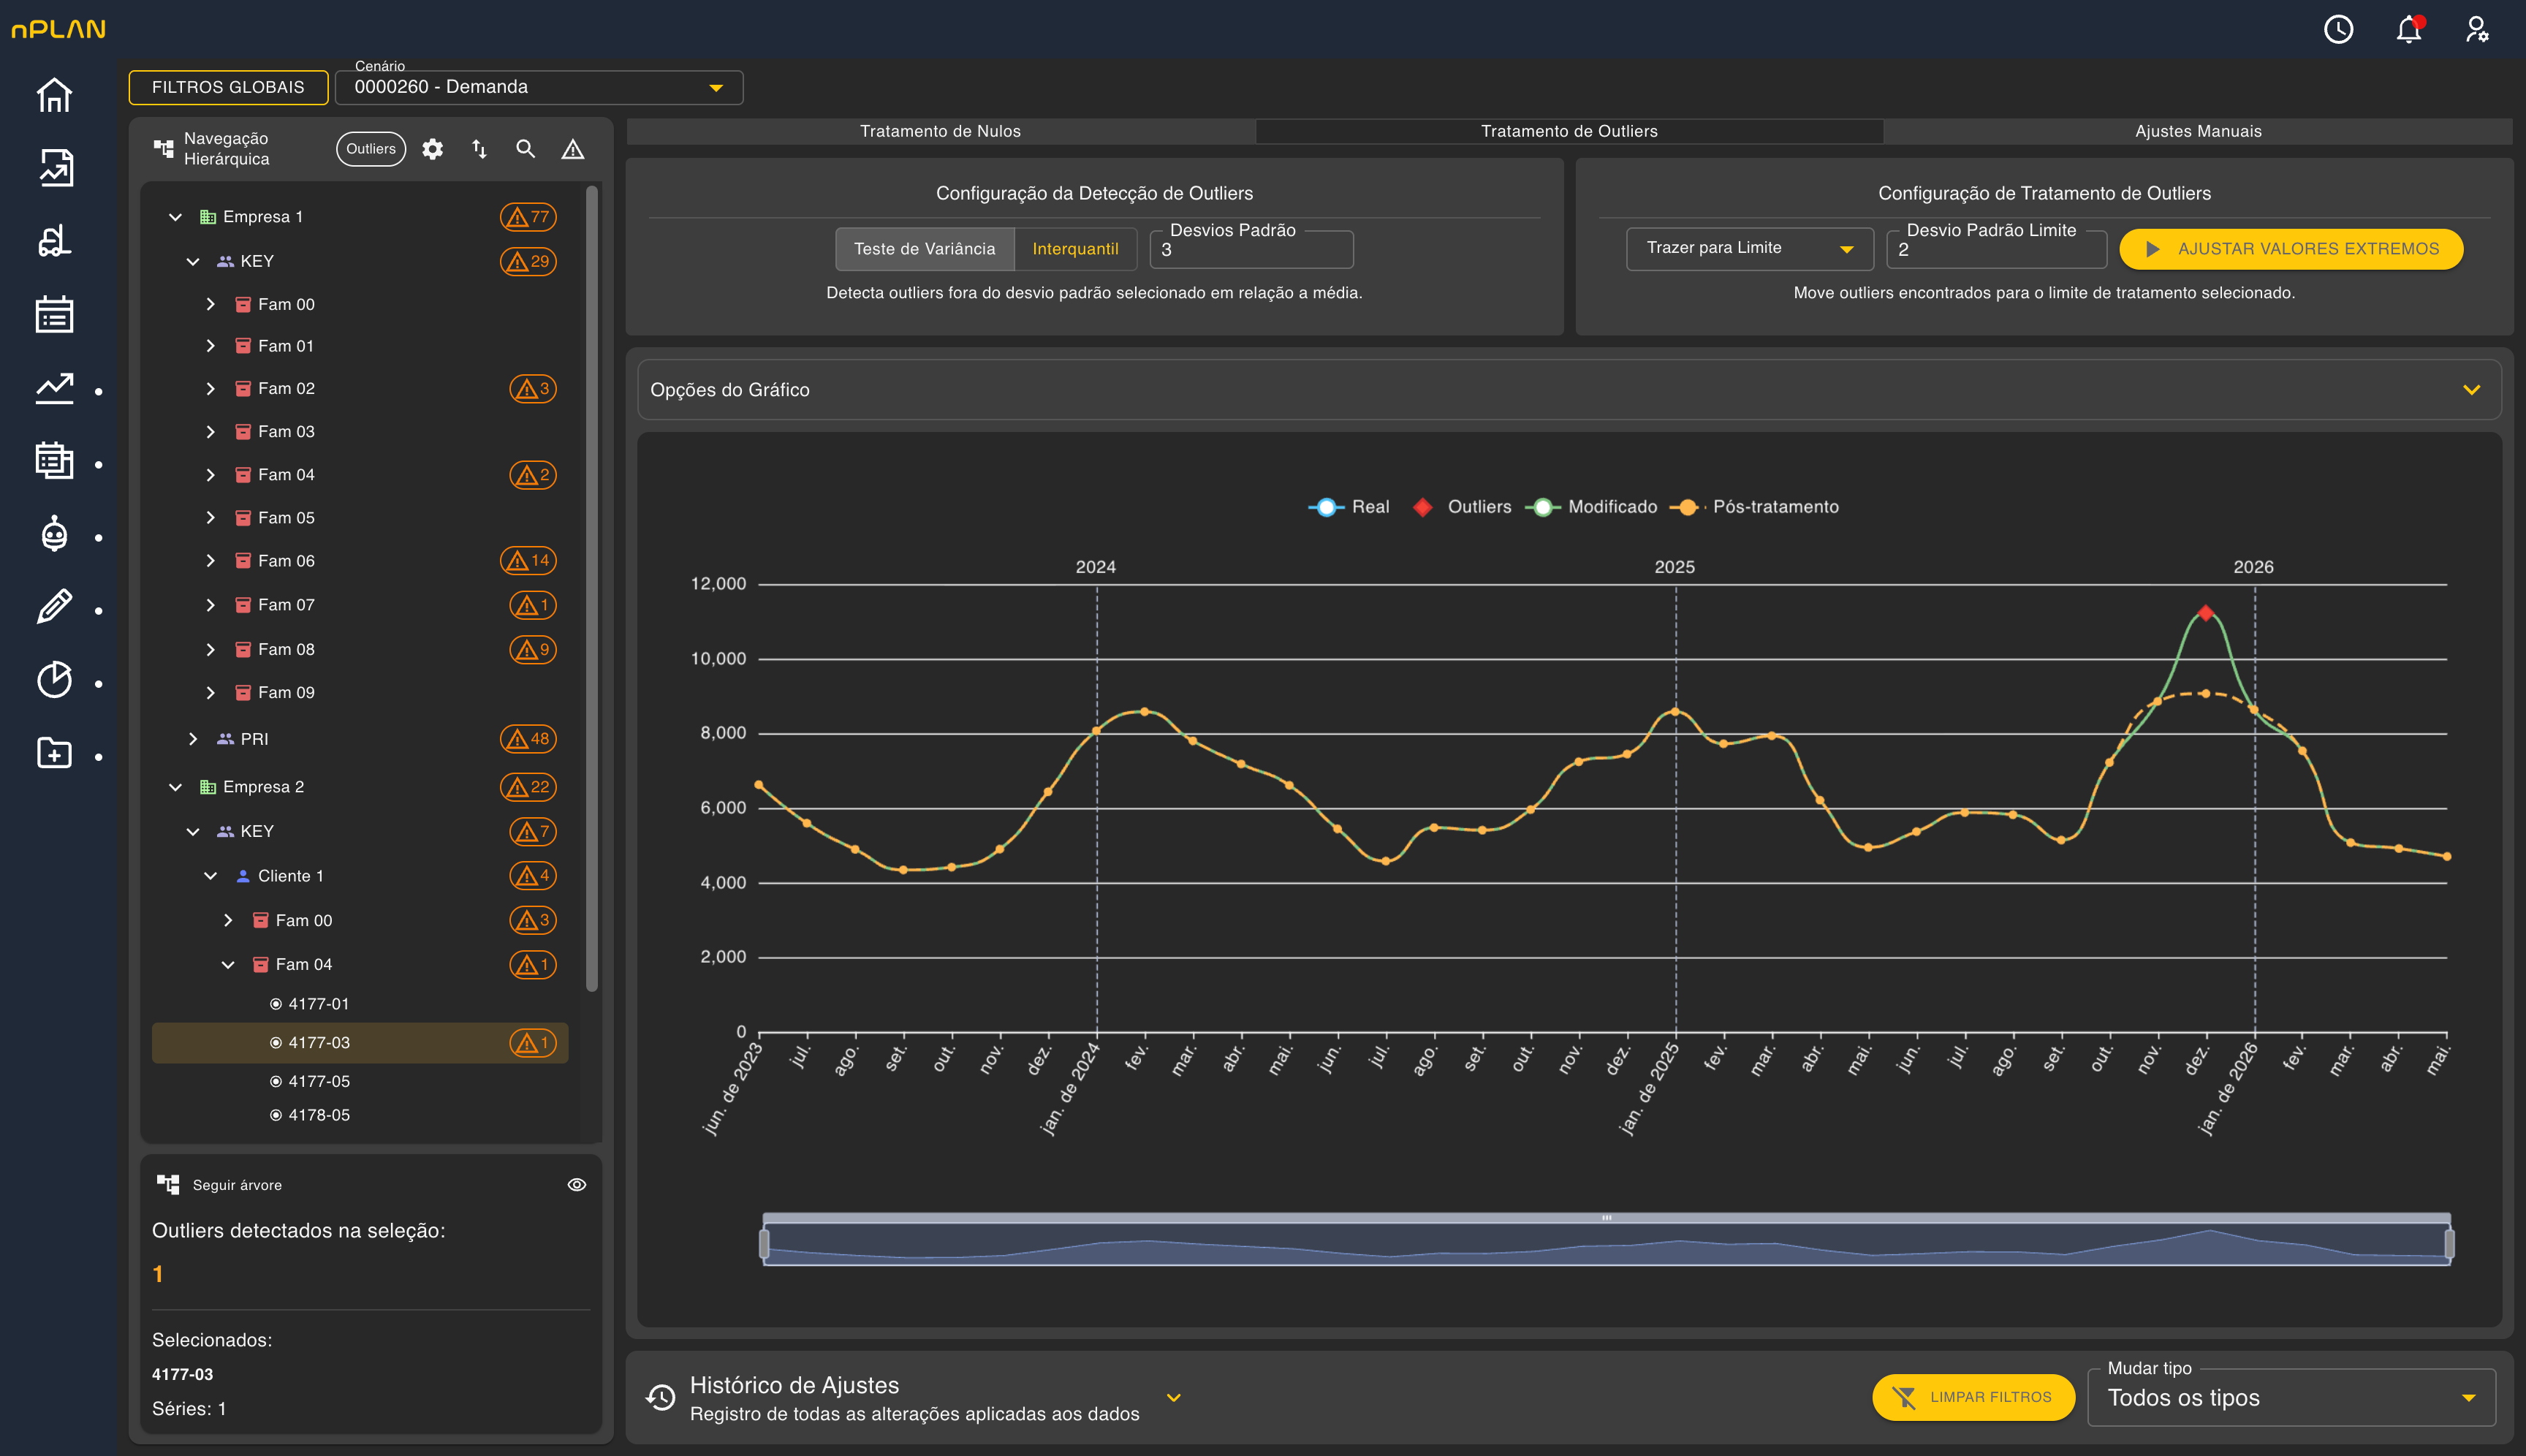Open the forklift icon in sidebar
This screenshot has width=2526, height=1456.
(54, 241)
